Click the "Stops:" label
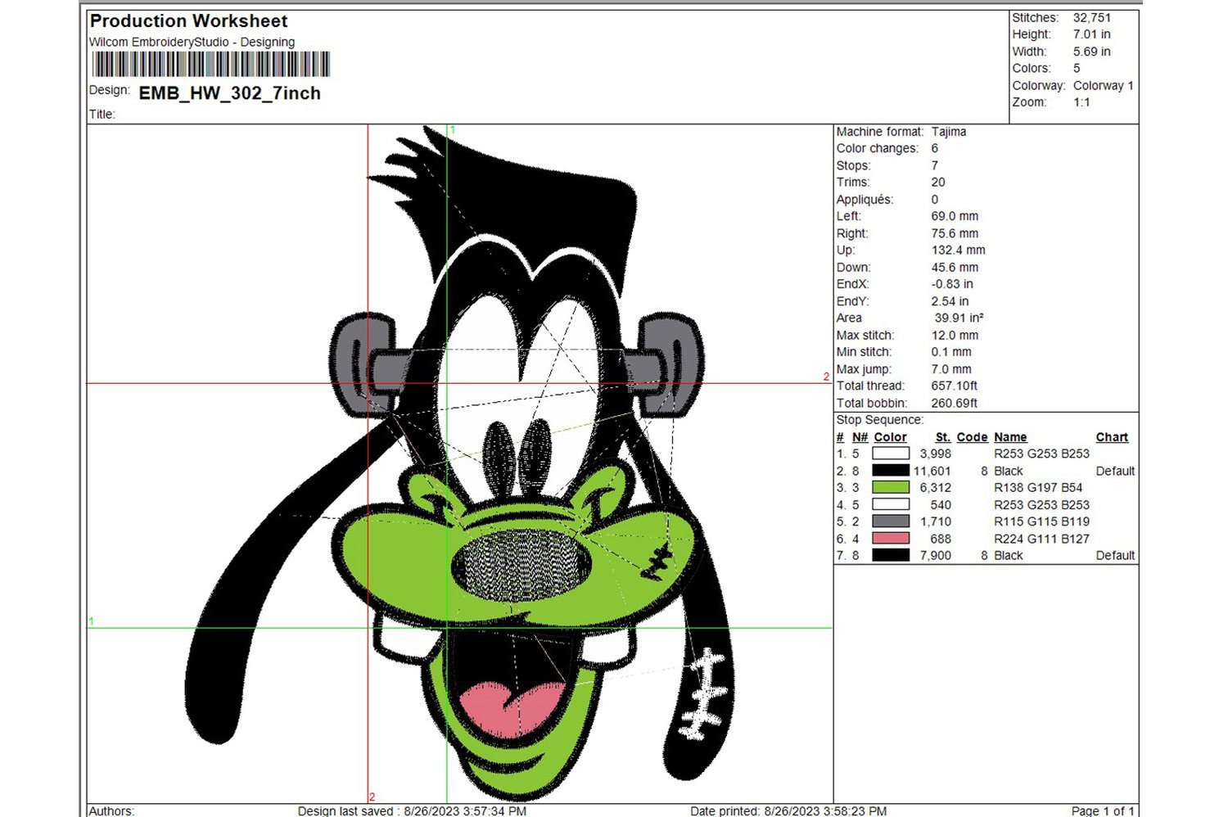This screenshot has width=1228, height=817. point(853,165)
